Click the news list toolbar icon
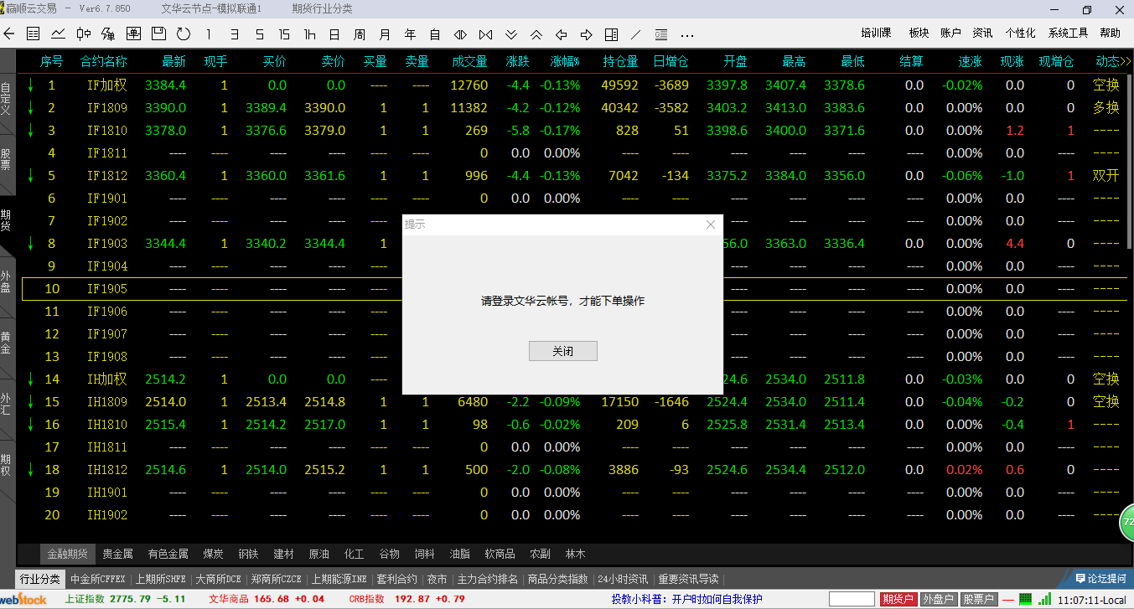 [x=661, y=34]
